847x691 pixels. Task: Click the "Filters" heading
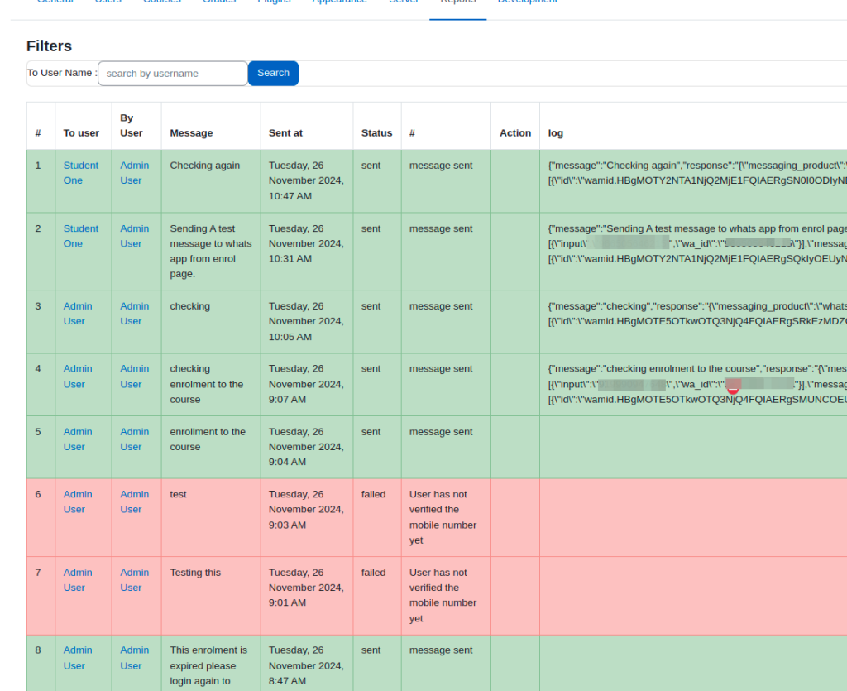tap(49, 46)
